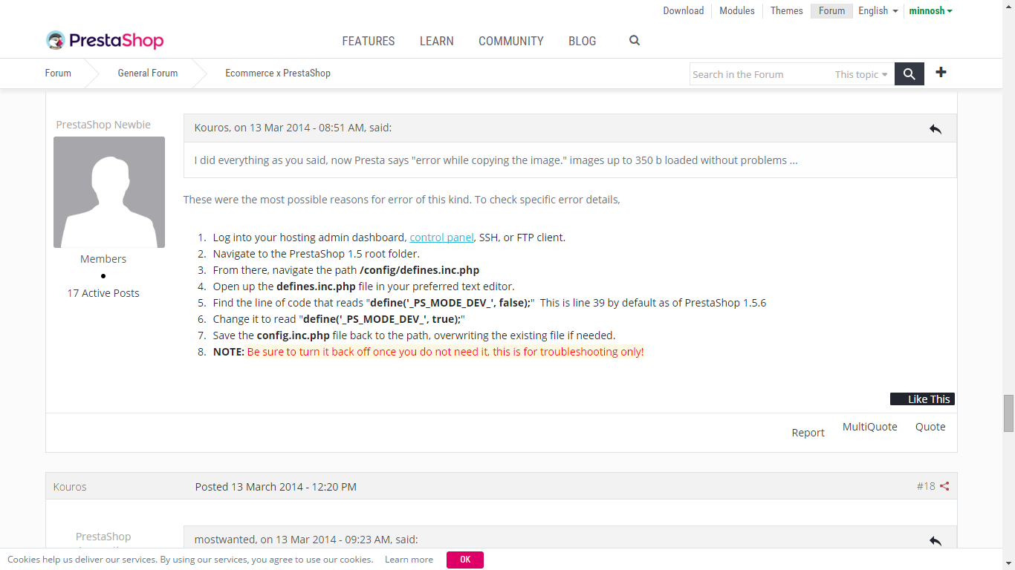Click the Members group label
The image size is (1015, 570).
[x=103, y=259]
